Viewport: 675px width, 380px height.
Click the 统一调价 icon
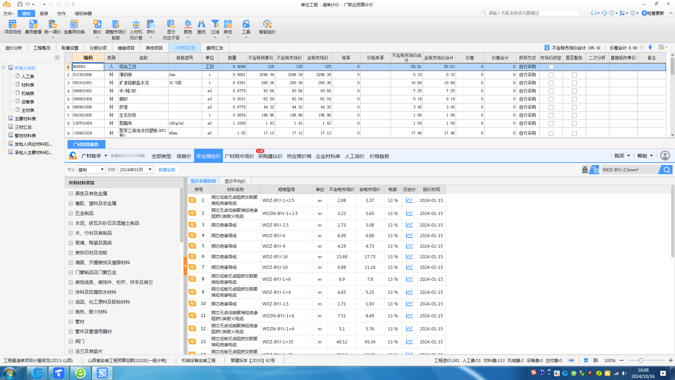point(53,27)
